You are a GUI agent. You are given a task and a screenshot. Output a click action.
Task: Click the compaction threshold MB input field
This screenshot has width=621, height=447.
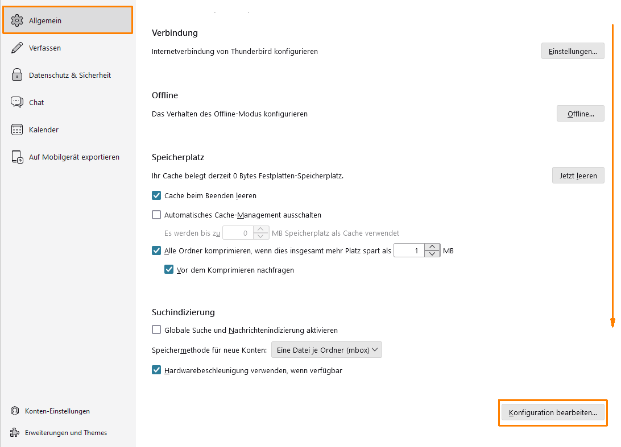click(x=409, y=250)
